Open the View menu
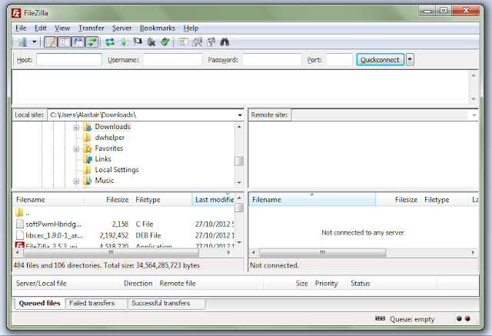The width and height of the screenshot is (492, 336). (62, 28)
